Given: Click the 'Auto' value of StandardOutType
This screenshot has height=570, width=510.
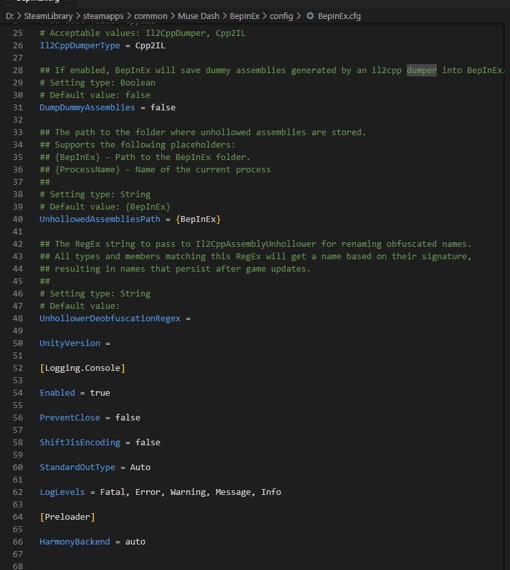Looking at the screenshot, I should point(140,467).
